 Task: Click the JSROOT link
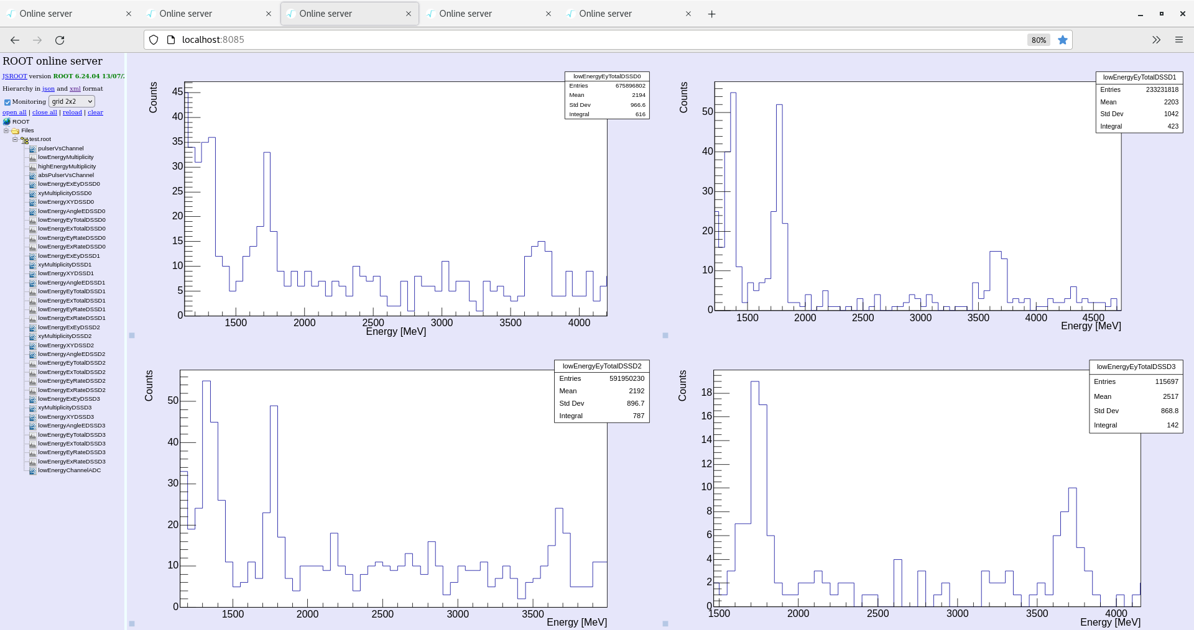point(14,76)
